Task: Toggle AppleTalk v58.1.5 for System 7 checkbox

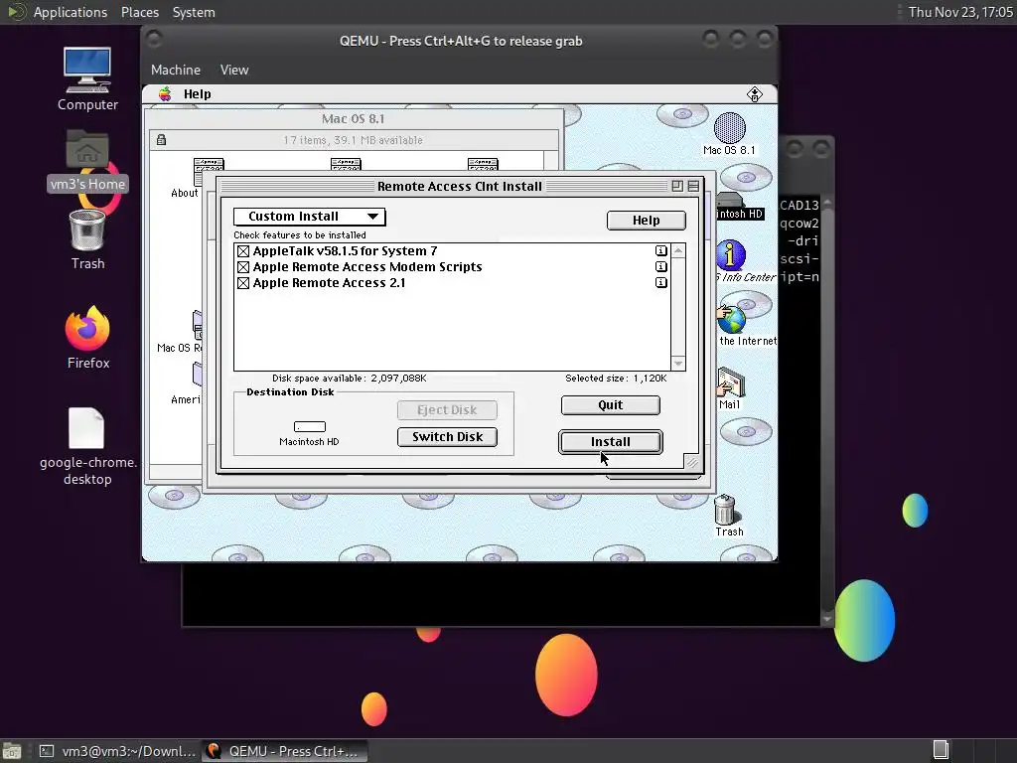Action: click(243, 251)
